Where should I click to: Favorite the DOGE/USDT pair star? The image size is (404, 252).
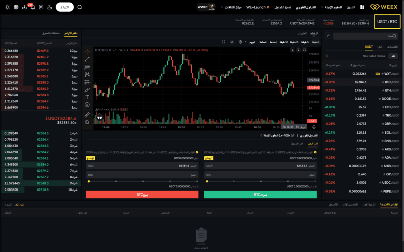coord(380,99)
